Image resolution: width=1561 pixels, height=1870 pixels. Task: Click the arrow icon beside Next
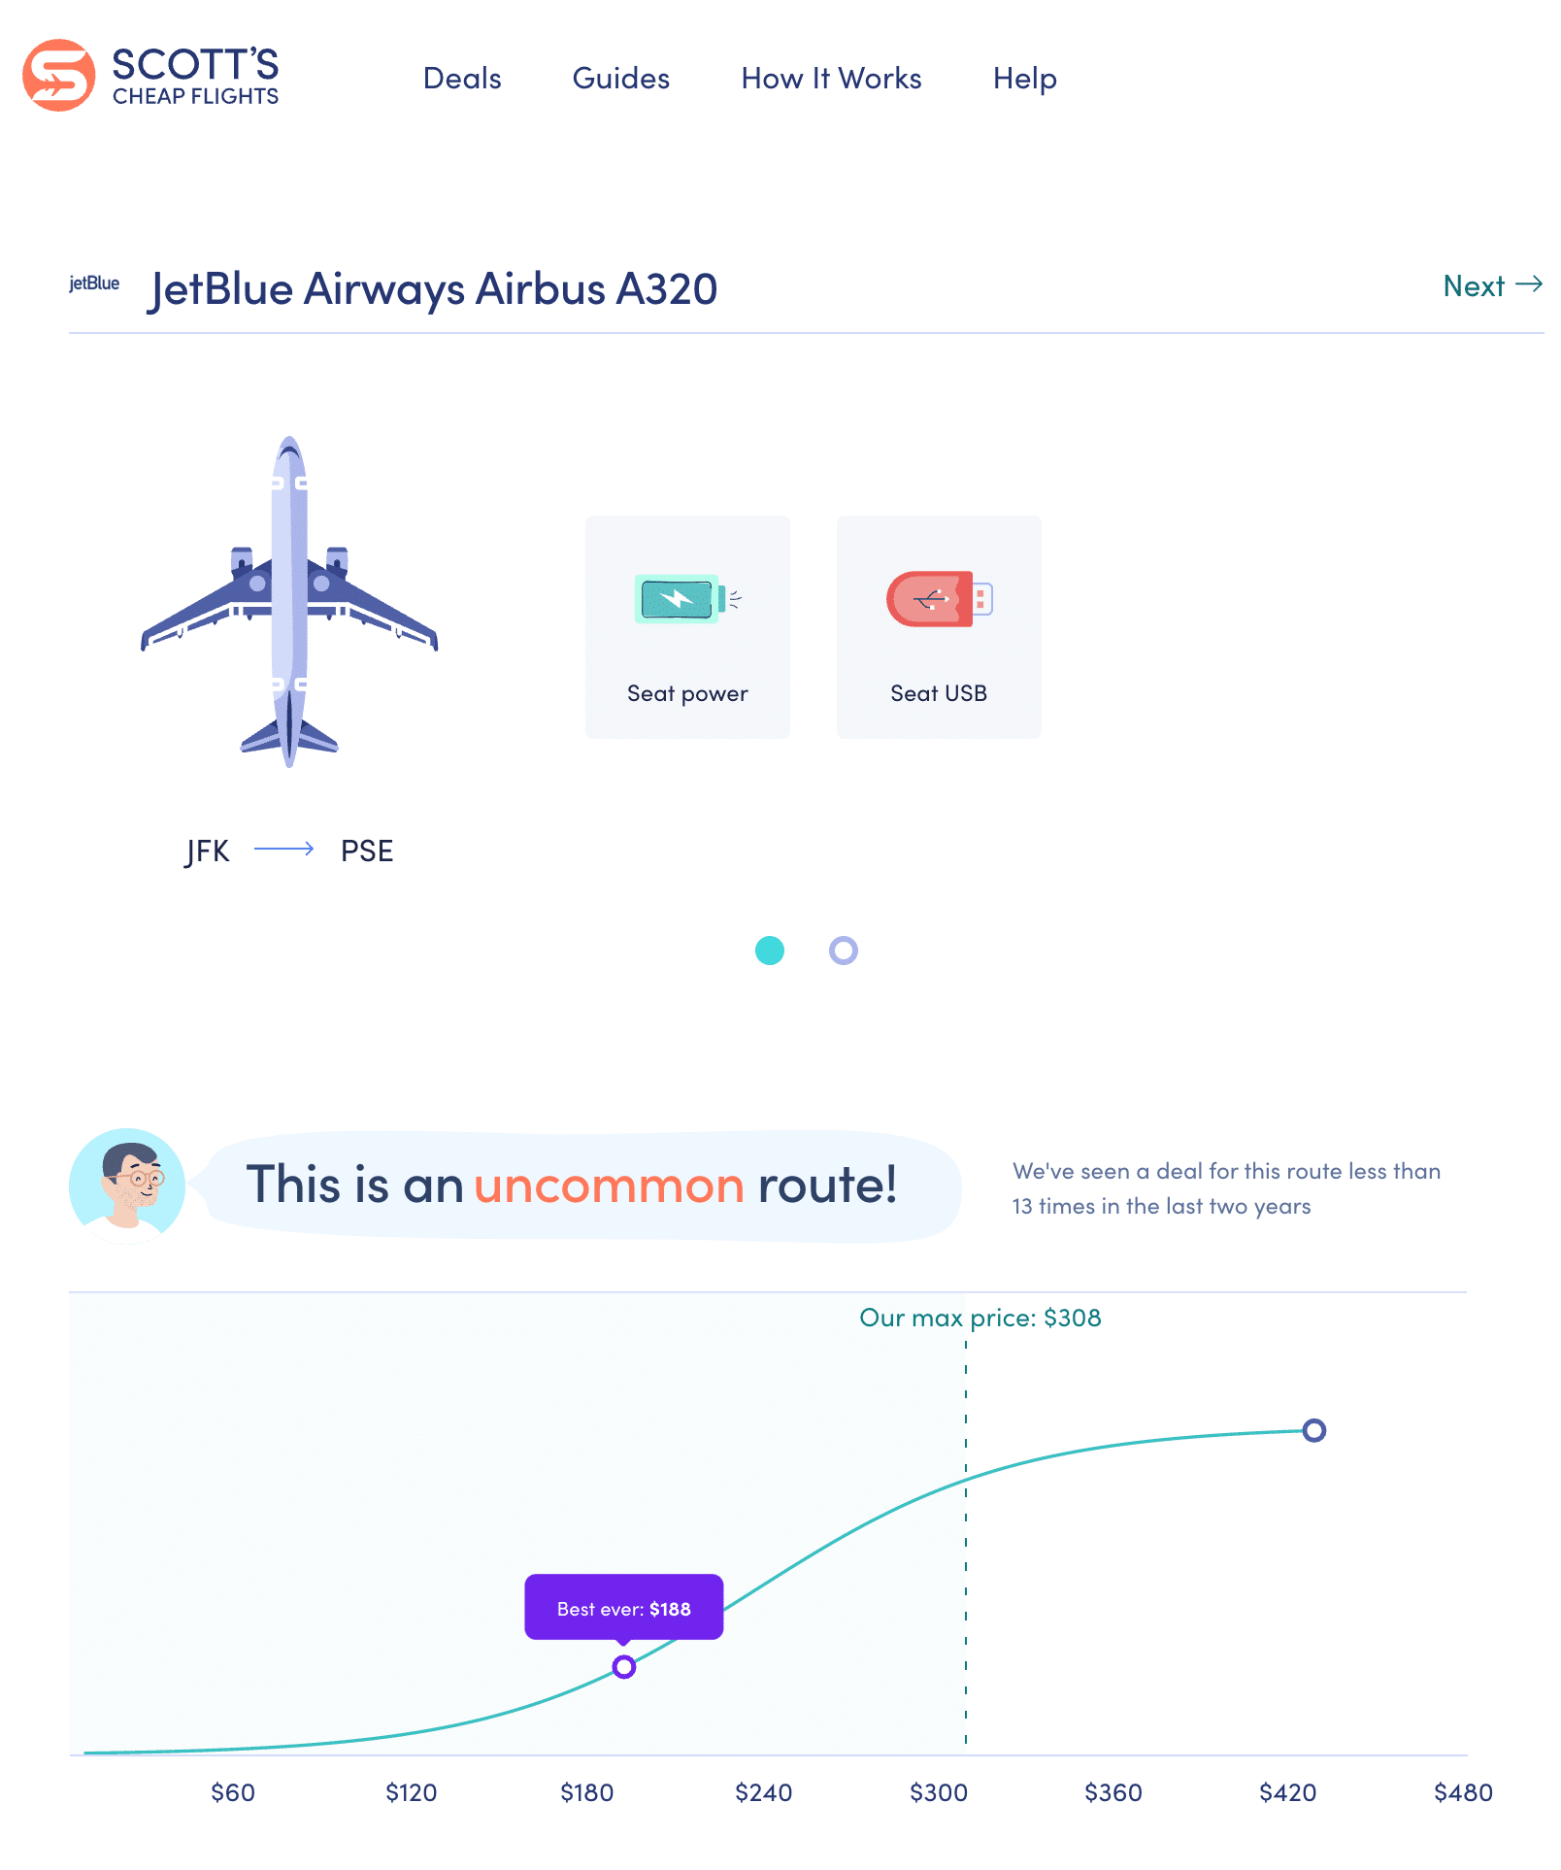pos(1529,284)
